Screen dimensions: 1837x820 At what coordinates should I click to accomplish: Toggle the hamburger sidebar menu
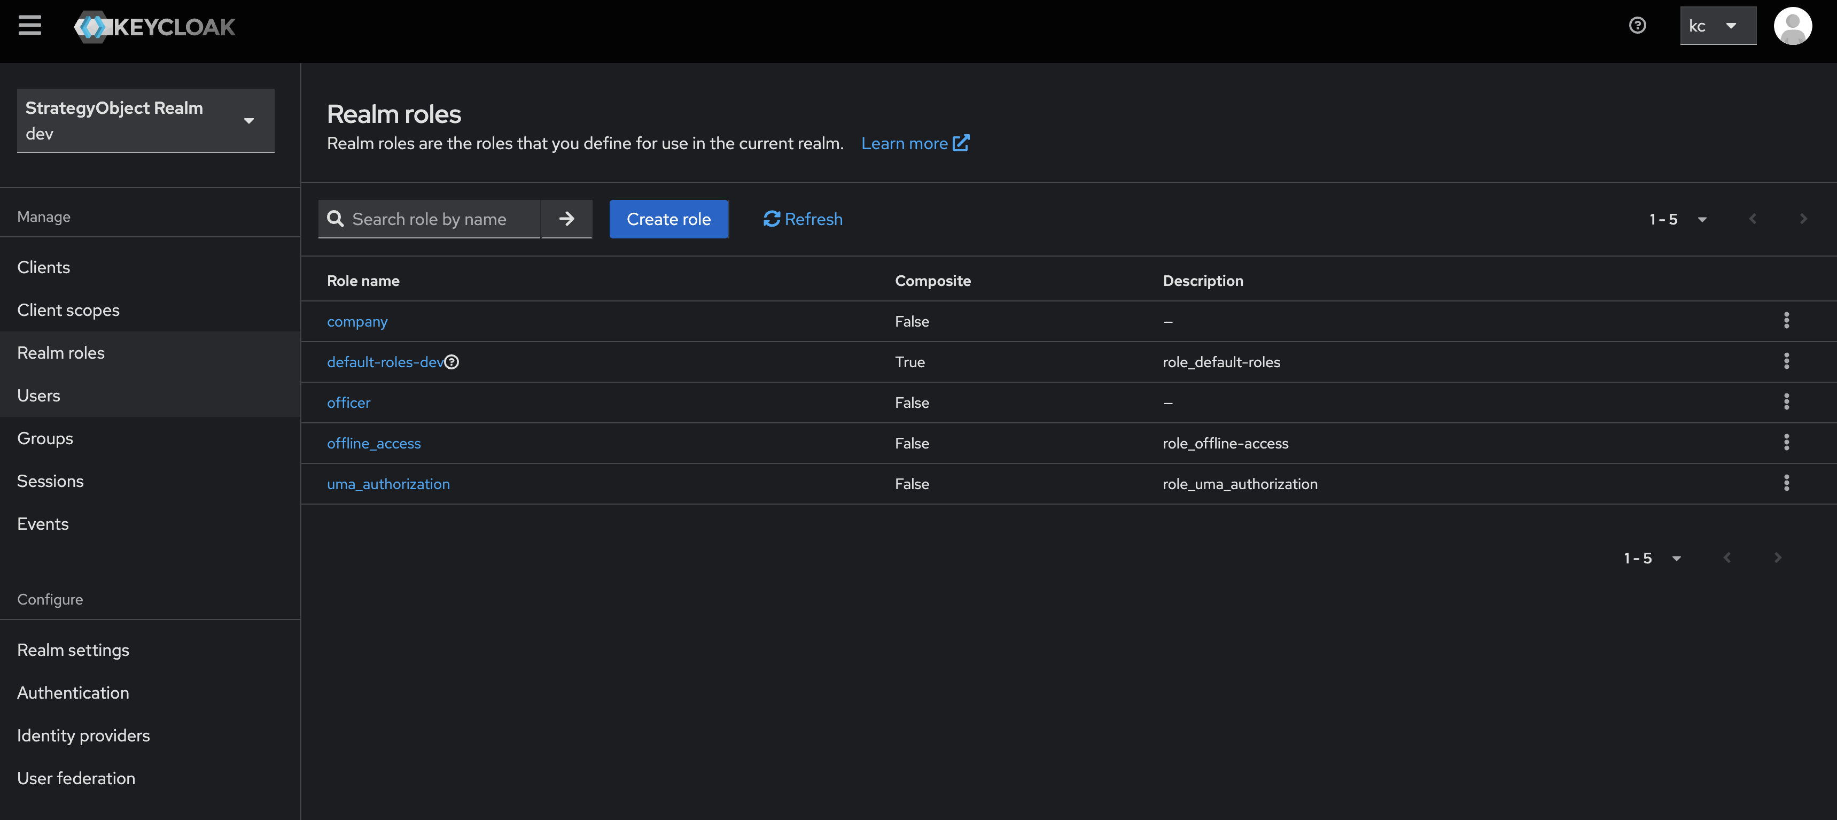coord(29,26)
